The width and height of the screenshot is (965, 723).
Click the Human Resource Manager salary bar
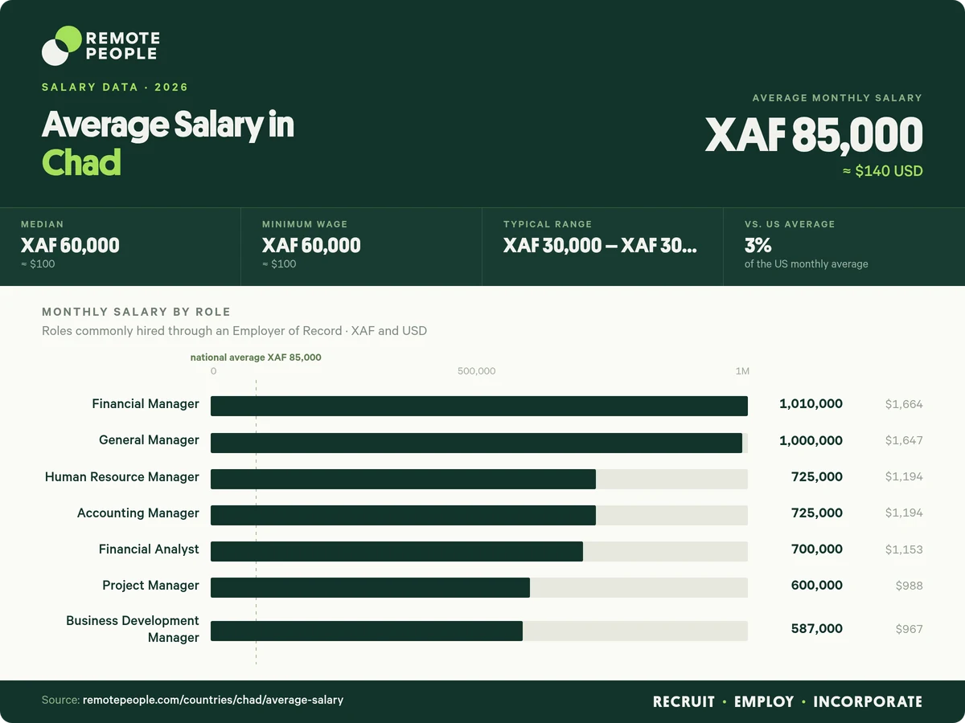(x=403, y=479)
